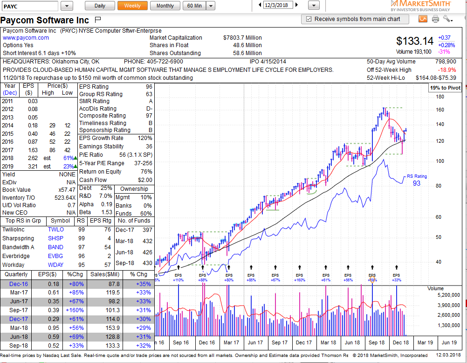Screen dimensions: 467x363
Task: Select the $7803.7 Million market cap value
Action: (242, 38)
